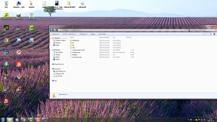Click the Nowy folder button

[102, 34]
